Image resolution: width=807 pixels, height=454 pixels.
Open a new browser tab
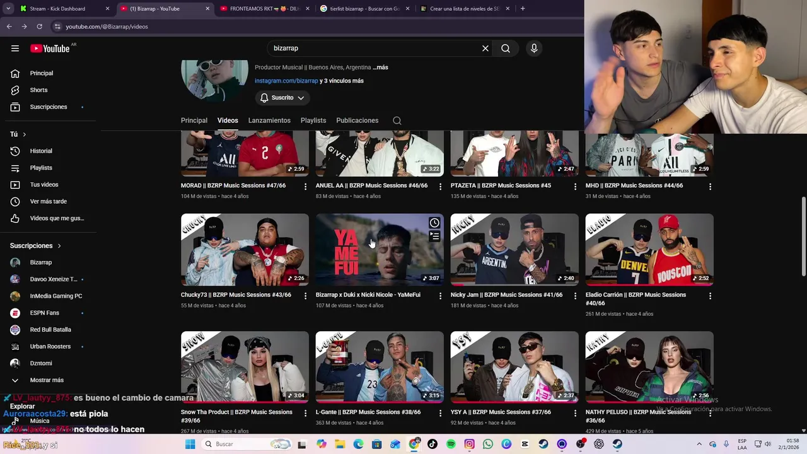coord(522,9)
